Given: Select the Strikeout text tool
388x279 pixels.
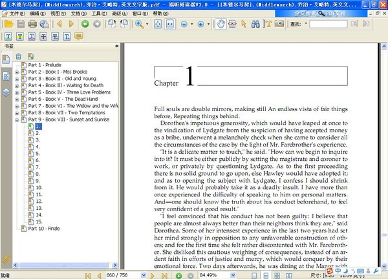Looking at the screenshot, I should [43, 37].
